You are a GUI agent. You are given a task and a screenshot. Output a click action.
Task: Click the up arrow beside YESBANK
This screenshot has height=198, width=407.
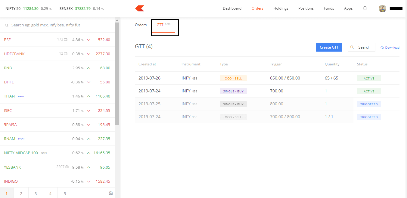(89, 167)
